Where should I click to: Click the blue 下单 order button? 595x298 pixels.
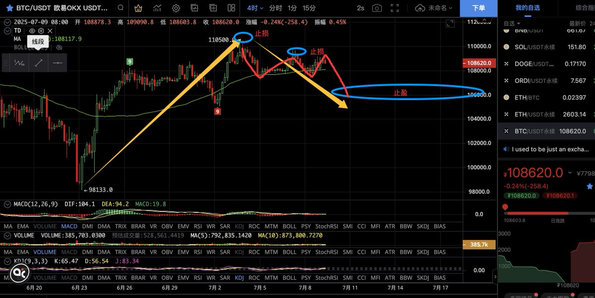pos(478,8)
